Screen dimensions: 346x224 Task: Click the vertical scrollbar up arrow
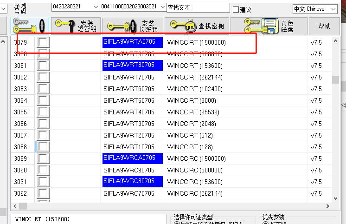[335, 42]
